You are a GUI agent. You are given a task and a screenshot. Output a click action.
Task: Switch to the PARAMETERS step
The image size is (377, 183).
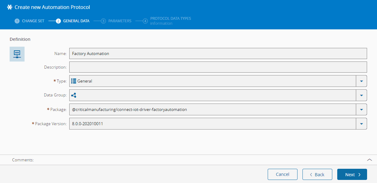coord(120,21)
